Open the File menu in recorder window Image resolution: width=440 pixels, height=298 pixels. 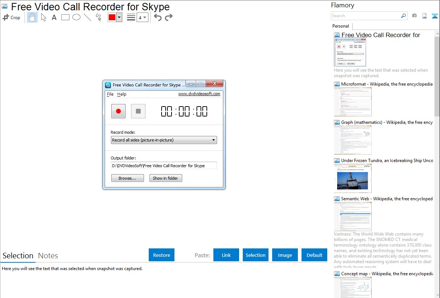[110, 94]
